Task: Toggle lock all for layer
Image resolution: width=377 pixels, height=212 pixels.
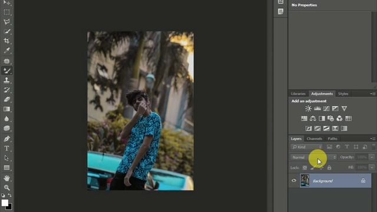Action: [x=329, y=167]
